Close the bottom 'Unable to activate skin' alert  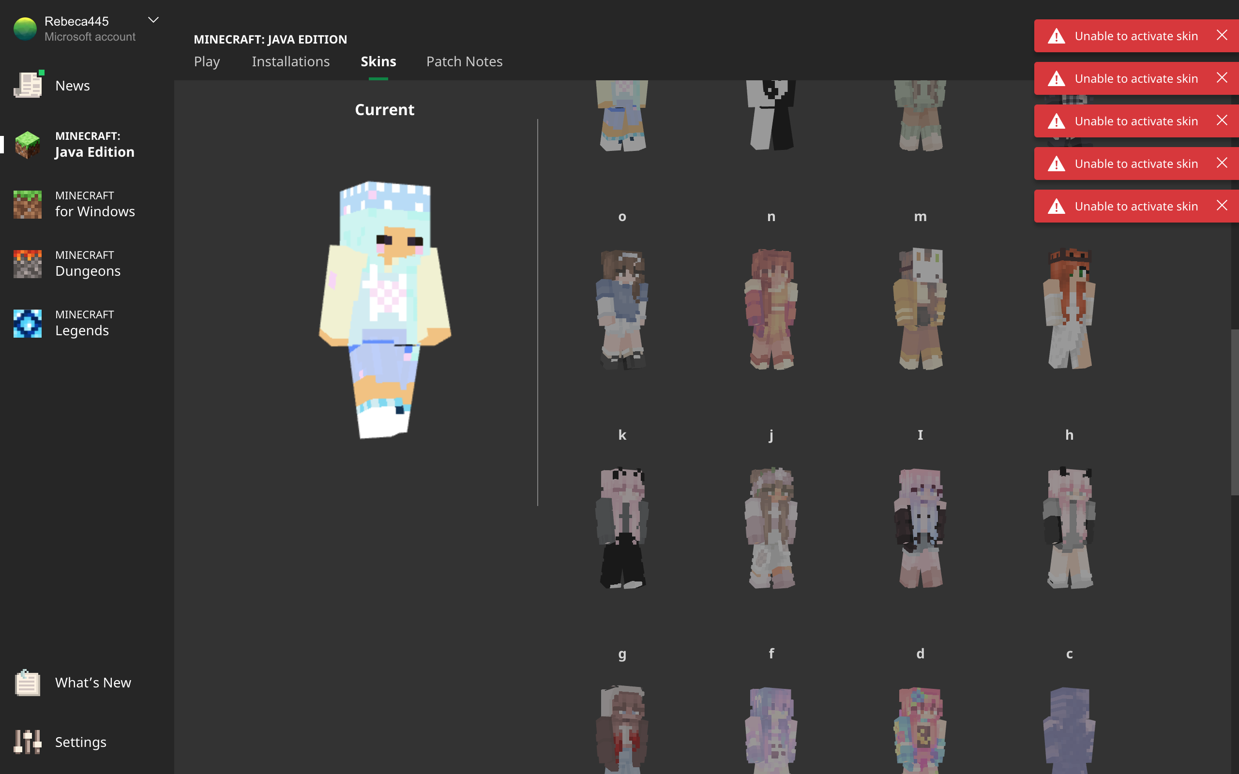[x=1222, y=206]
